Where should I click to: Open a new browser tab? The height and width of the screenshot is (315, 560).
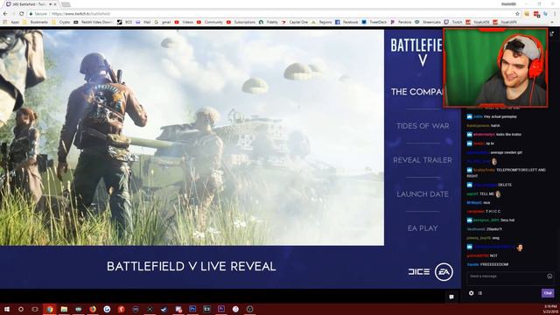[x=66, y=4]
